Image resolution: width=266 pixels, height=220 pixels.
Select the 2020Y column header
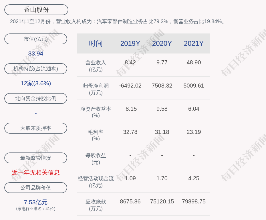pyautogui.click(x=162, y=43)
